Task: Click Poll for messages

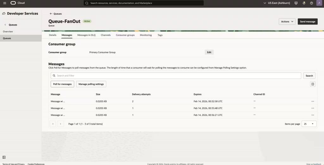Action: (62, 84)
